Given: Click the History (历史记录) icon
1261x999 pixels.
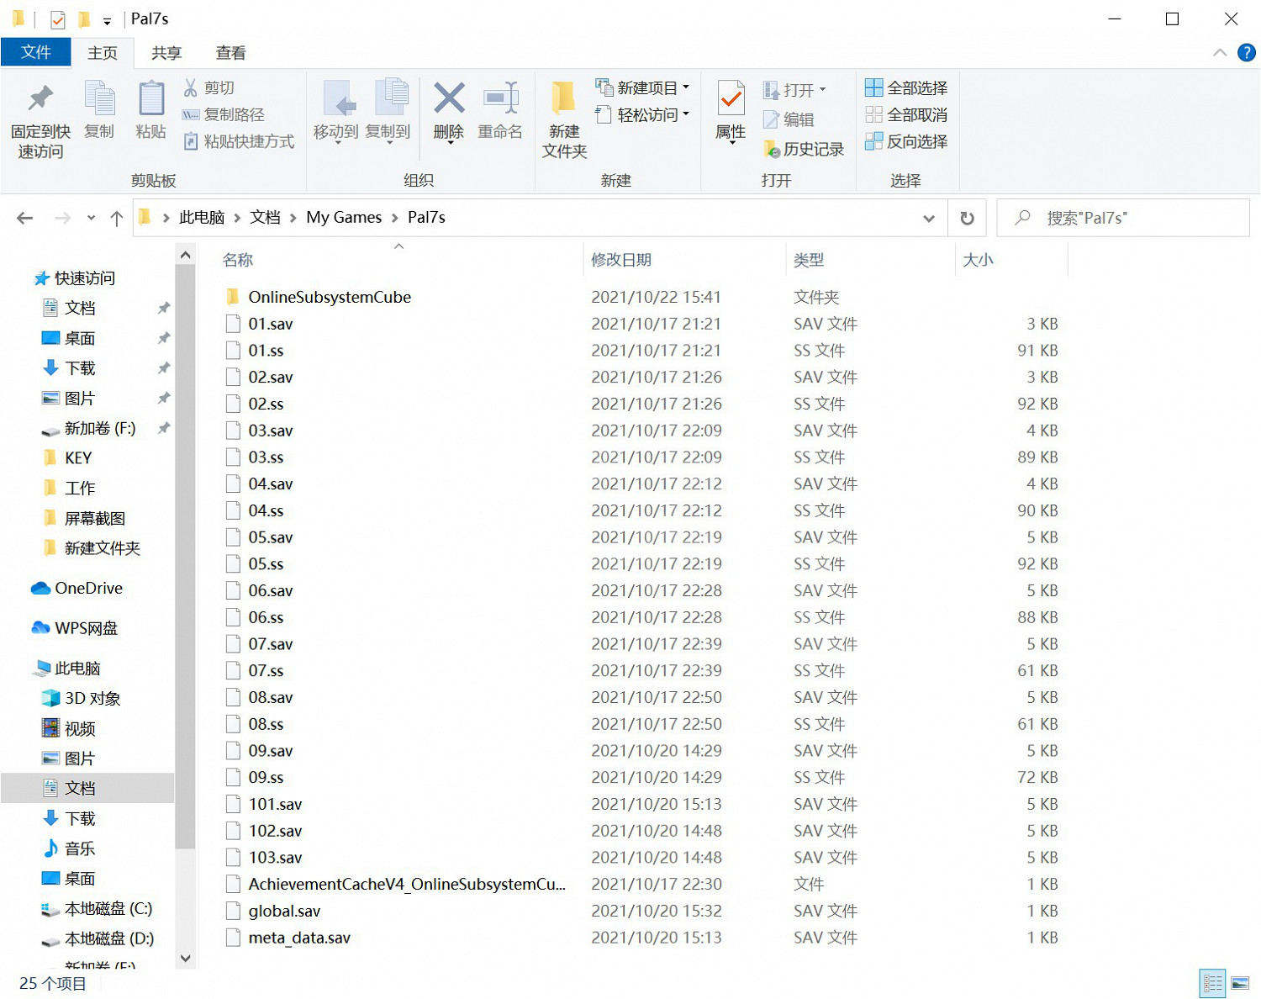Looking at the screenshot, I should coord(772,150).
